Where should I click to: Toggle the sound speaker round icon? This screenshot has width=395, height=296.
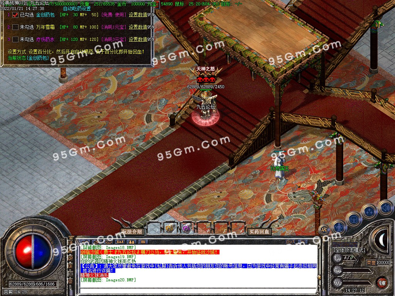[x=386, y=208]
